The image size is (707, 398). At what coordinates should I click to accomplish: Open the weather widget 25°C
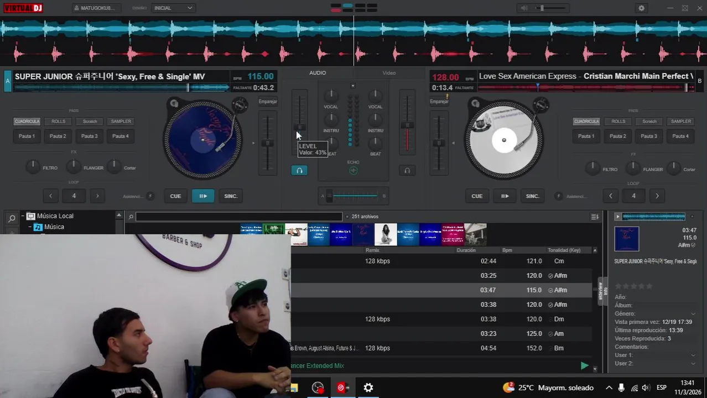548,387
